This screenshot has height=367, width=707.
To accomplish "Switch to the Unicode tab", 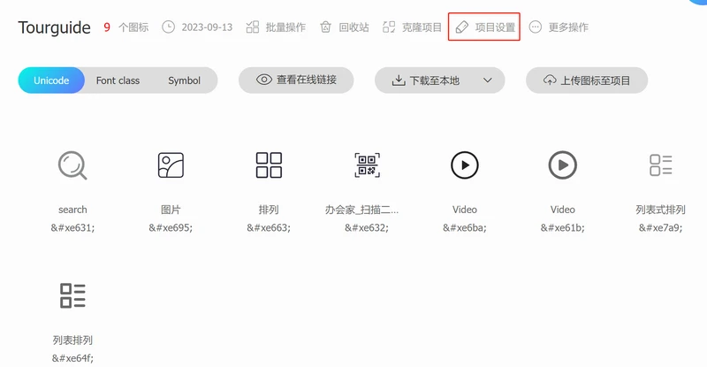I will [x=51, y=80].
